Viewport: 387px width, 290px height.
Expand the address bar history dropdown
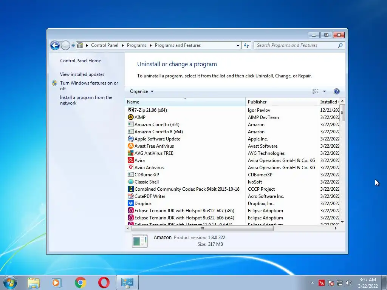click(238, 45)
